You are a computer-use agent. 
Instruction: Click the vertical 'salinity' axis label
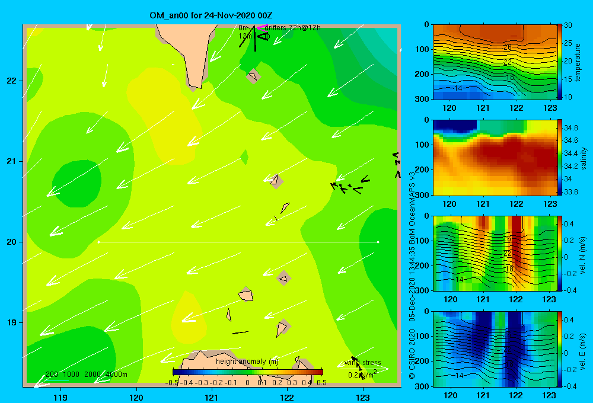click(x=584, y=158)
